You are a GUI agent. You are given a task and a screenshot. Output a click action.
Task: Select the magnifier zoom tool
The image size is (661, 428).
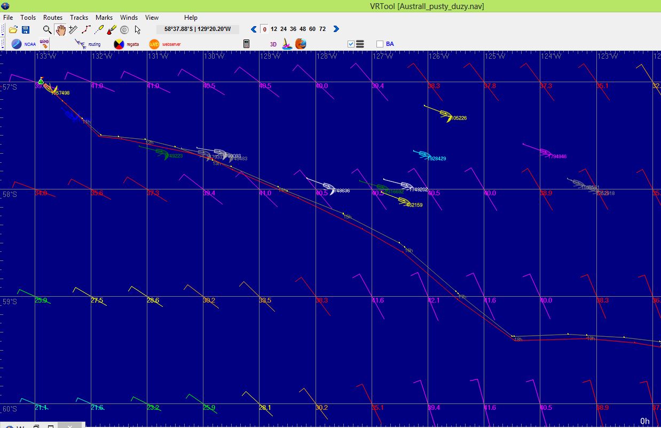click(x=48, y=30)
